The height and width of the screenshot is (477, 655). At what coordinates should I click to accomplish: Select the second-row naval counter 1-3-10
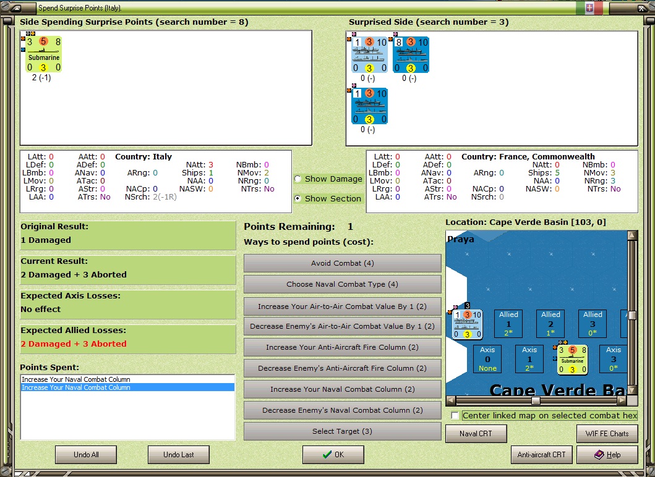[369, 106]
